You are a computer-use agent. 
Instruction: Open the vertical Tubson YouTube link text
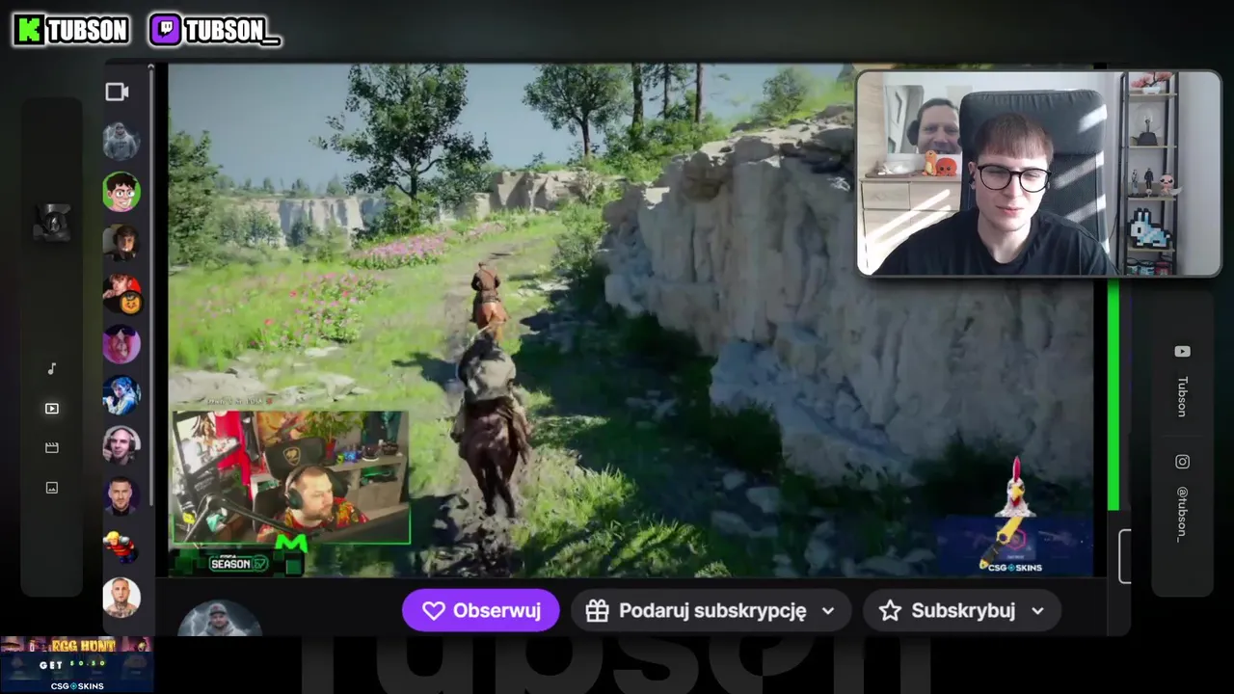(1182, 396)
